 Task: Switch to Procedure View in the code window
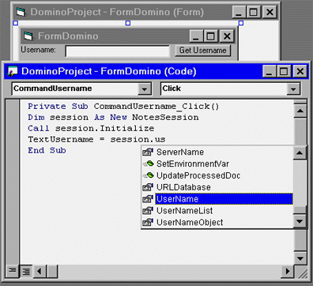(12, 271)
